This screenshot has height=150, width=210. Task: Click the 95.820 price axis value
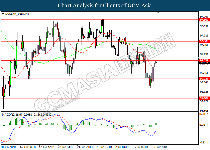tap(204, 101)
